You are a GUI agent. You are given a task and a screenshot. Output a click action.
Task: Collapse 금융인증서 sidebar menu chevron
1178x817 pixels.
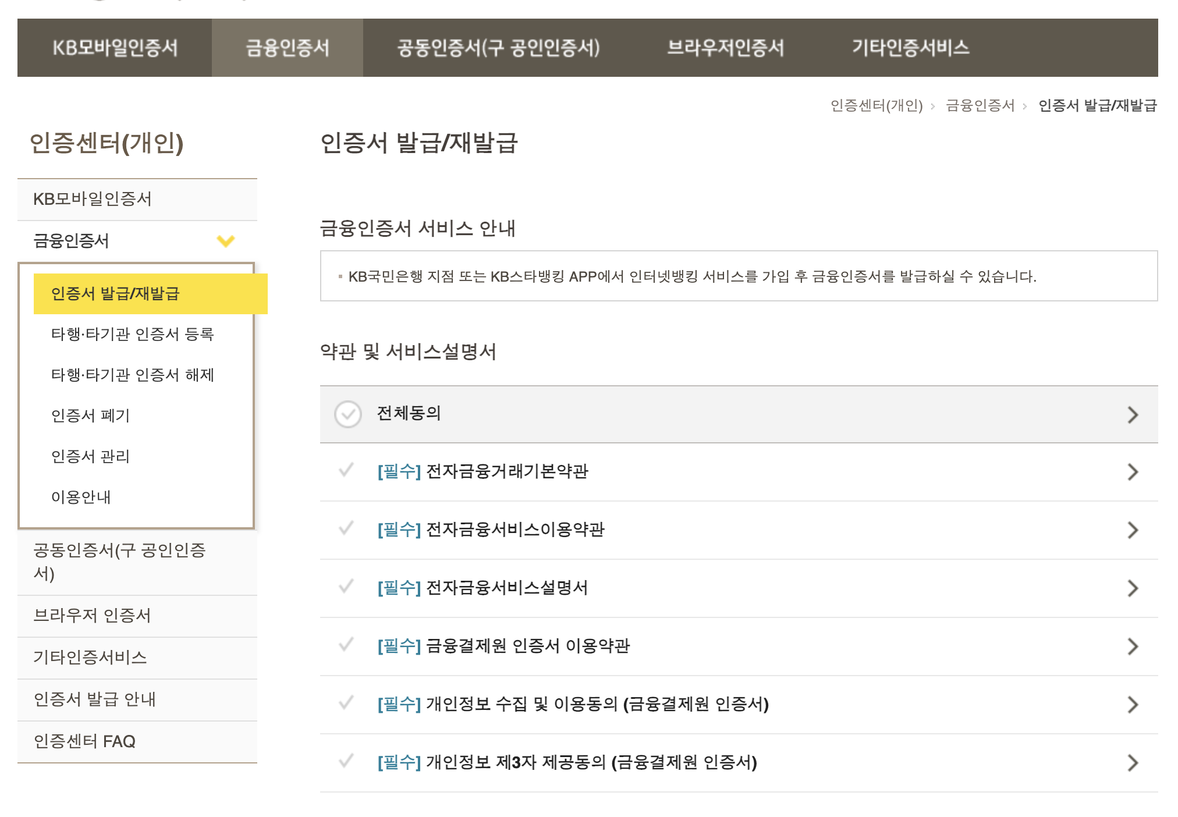tap(226, 241)
